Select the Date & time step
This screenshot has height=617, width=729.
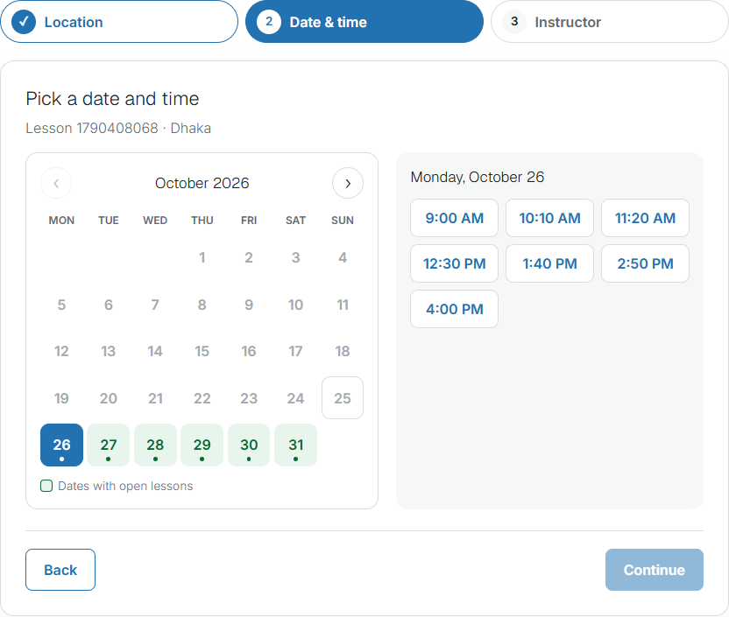coord(364,22)
